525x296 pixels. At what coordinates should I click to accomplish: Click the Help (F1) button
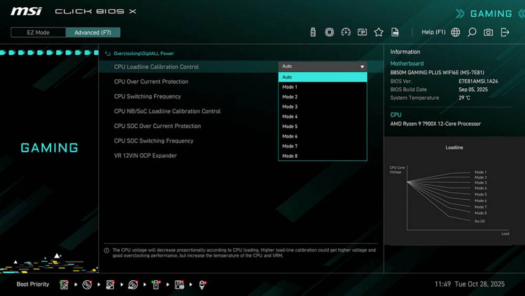(x=433, y=32)
